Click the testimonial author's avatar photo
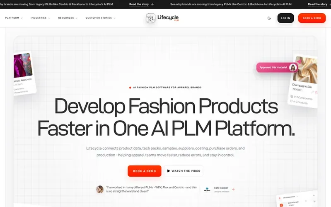Image resolution: width=331 pixels, height=207 pixels. [x=100, y=189]
